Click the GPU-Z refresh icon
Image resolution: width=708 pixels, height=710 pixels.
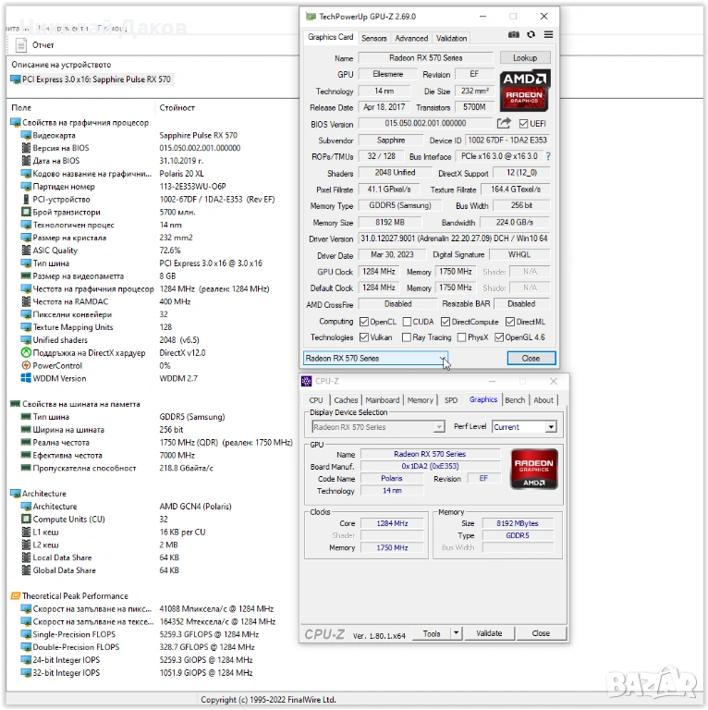pos(531,35)
